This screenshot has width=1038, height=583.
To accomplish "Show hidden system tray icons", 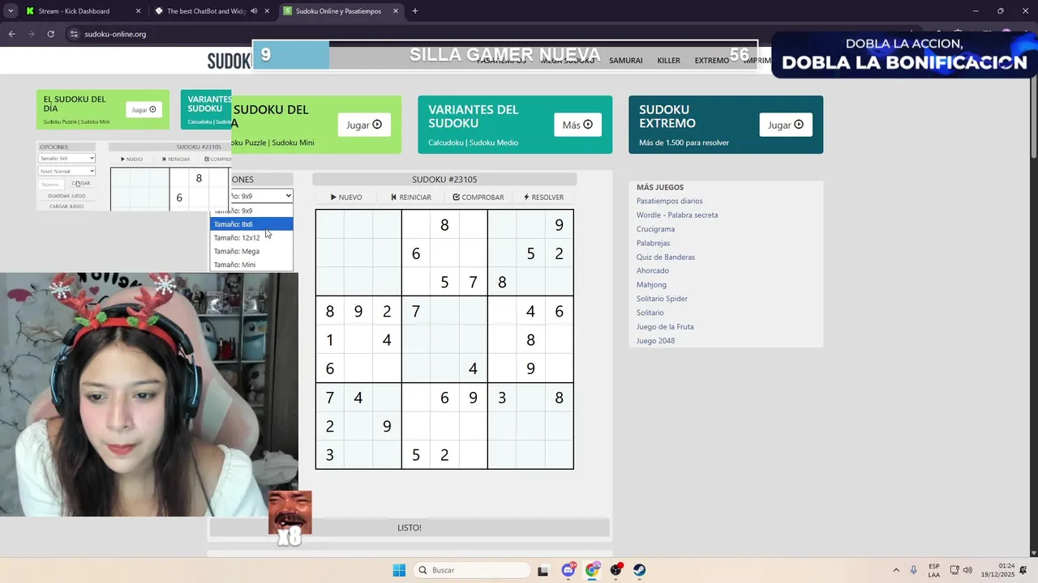I will click(x=896, y=570).
